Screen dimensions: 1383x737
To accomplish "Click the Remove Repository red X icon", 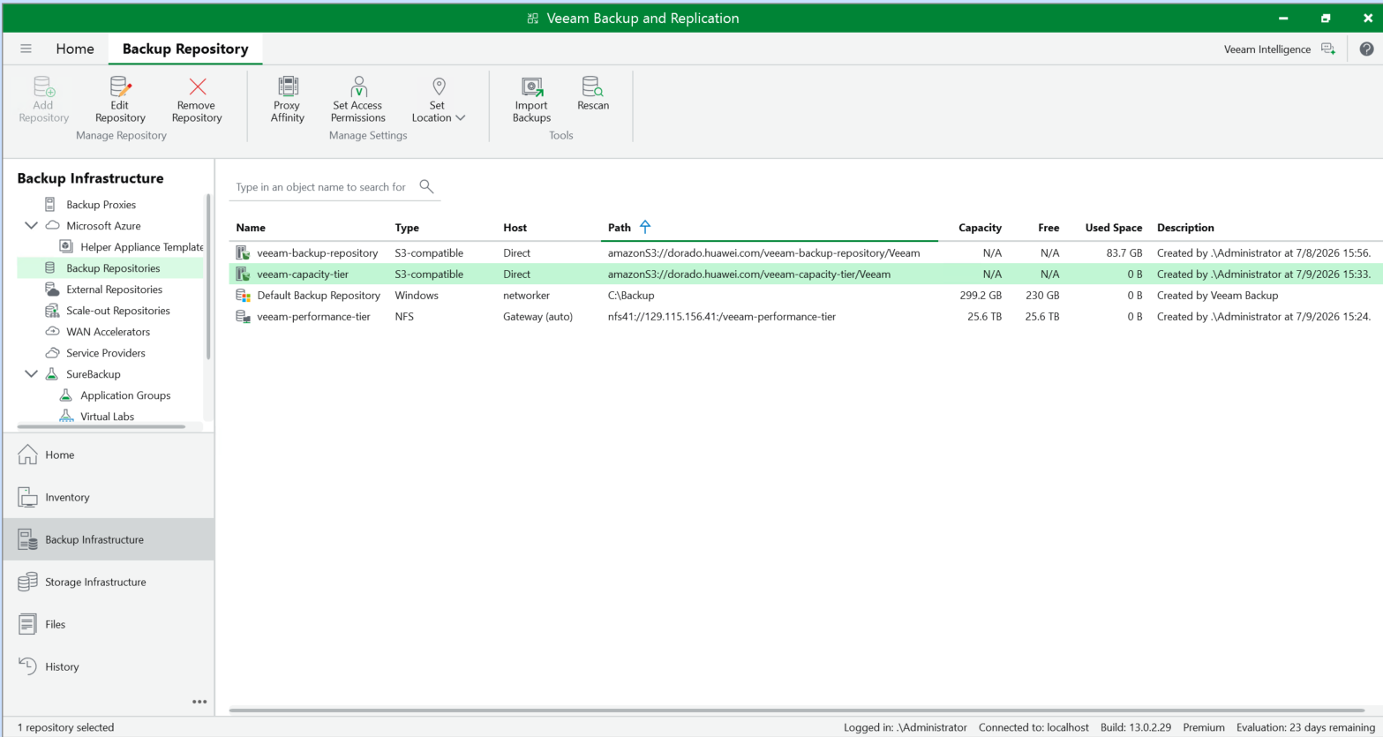I will tap(197, 86).
